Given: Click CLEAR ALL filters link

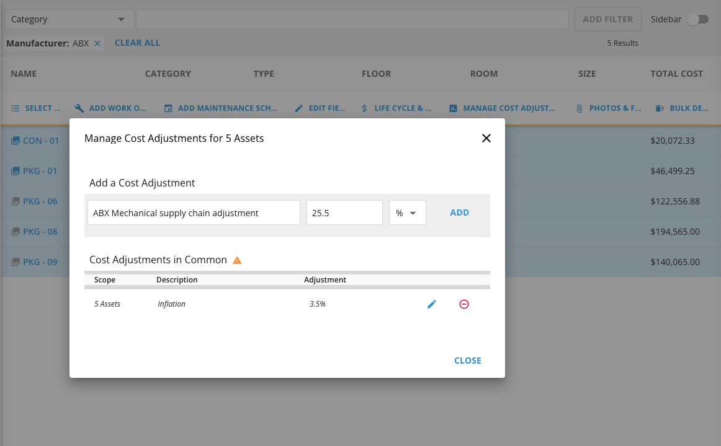Looking at the screenshot, I should [137, 43].
